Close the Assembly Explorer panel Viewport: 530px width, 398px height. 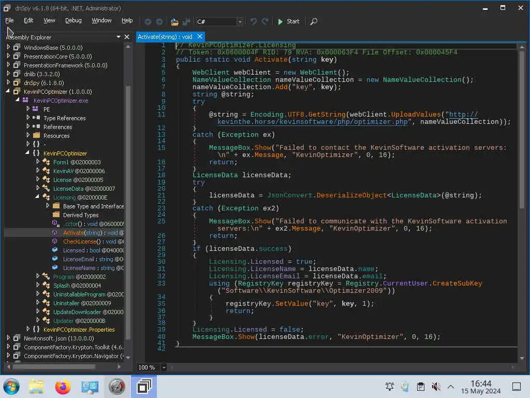tap(127, 37)
